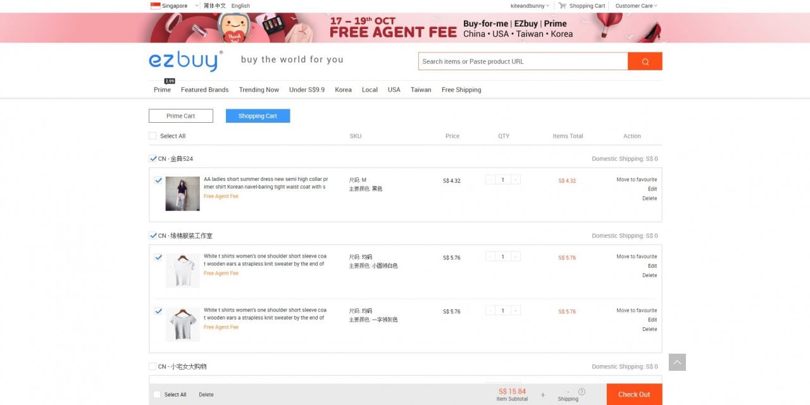Viewport: 810px width, 405px height.
Task: Click Move to favourite for the first item
Action: pos(636,180)
